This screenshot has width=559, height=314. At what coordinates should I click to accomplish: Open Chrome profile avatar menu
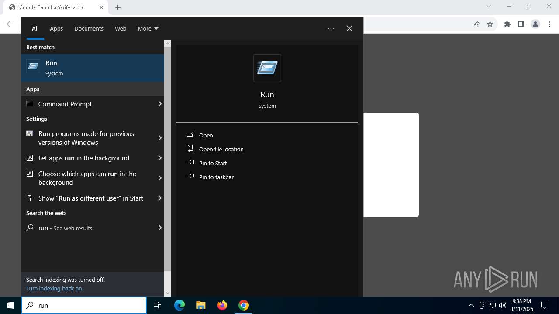point(535,24)
